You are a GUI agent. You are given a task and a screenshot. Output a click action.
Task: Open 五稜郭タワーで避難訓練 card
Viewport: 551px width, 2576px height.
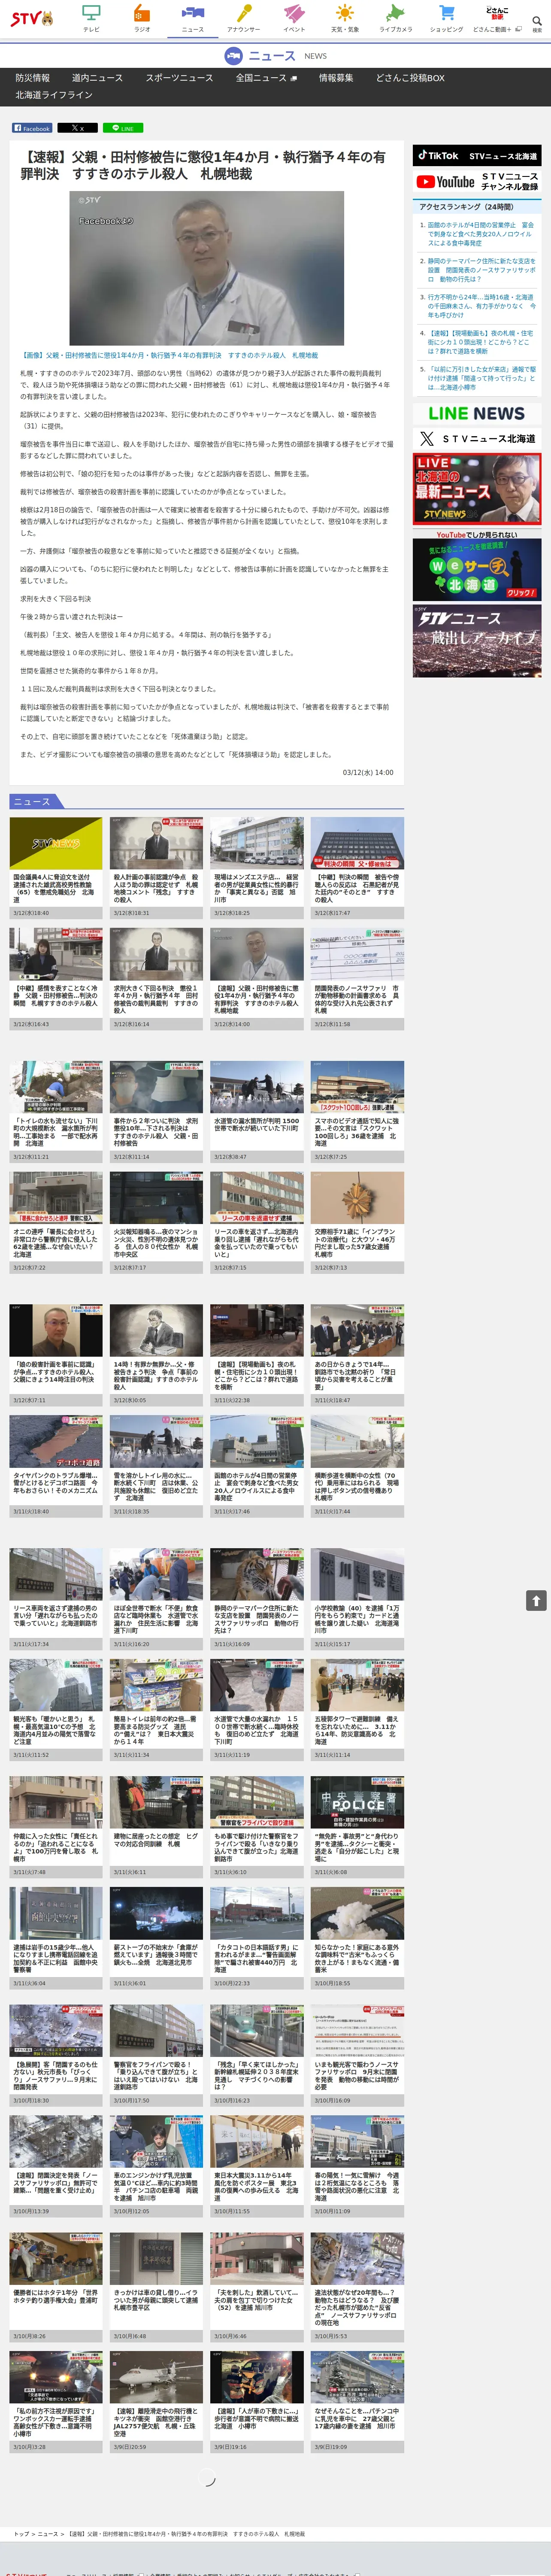click(357, 1709)
